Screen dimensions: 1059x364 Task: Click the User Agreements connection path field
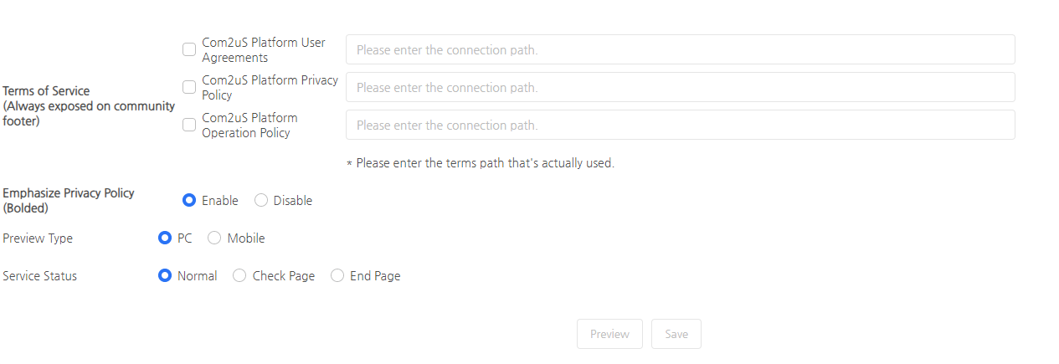[680, 49]
